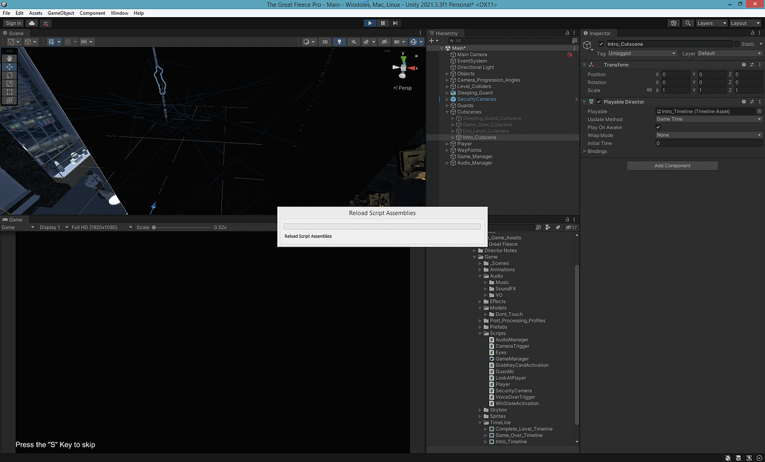Image resolution: width=765 pixels, height=462 pixels.
Task: Toggle the 2D view mode button
Action: click(325, 41)
